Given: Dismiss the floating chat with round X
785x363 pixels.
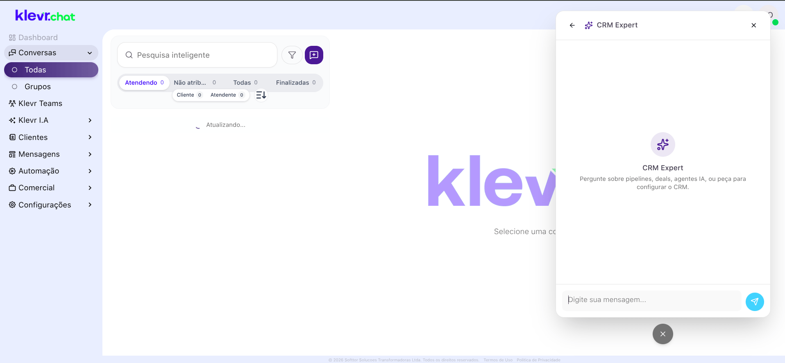Looking at the screenshot, I should (663, 334).
